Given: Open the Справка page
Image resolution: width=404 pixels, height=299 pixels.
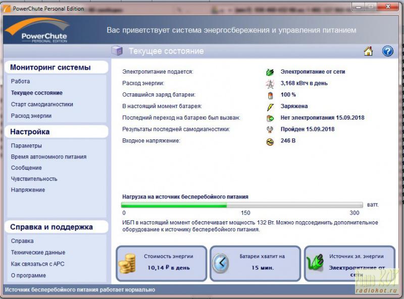Looking at the screenshot, I should (22, 241).
